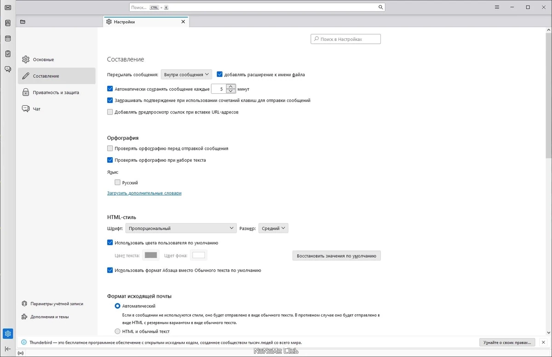Toggle добавлять расширение к имени файла
Image resolution: width=552 pixels, height=357 pixels.
pos(220,74)
